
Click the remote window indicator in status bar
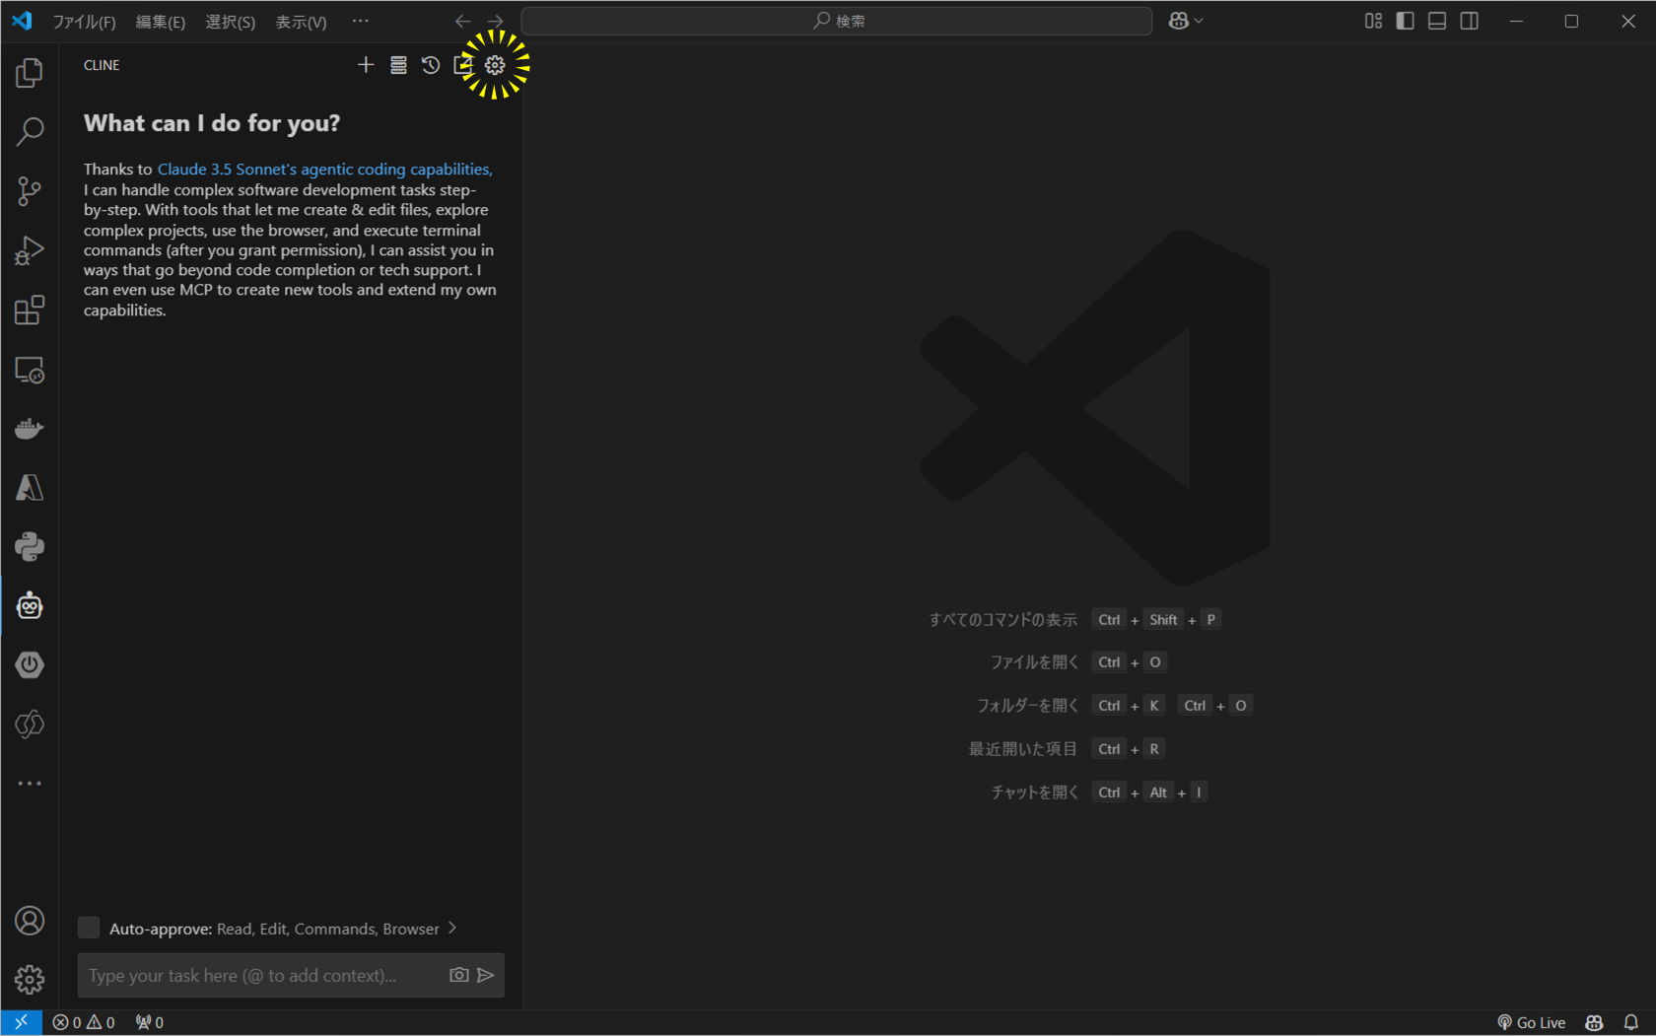tap(21, 1022)
